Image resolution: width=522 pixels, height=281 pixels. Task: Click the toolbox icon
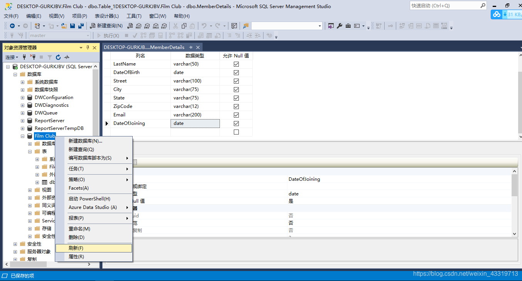pyautogui.click(x=348, y=26)
